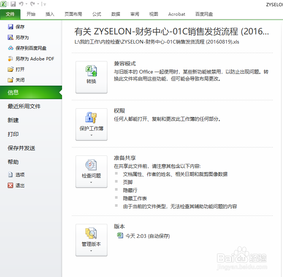Click the 打开 folder icon
This screenshot has height=277, width=283.
(x=11, y=69)
